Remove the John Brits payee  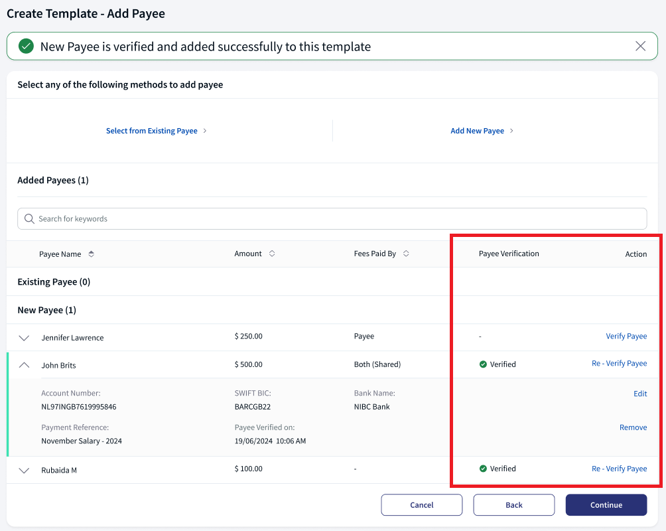[633, 427]
